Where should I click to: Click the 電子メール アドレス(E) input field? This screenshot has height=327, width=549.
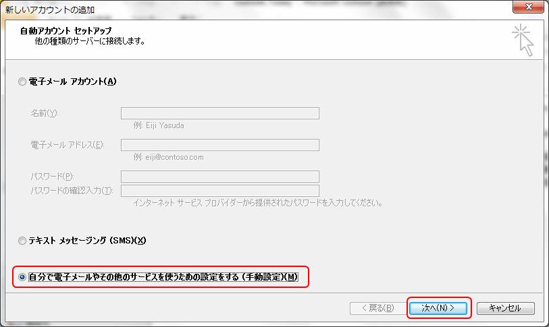tap(220, 145)
